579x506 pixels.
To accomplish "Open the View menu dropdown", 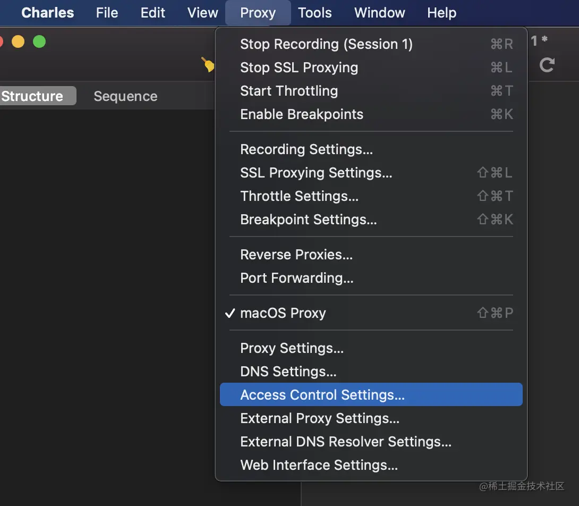I will [x=202, y=13].
